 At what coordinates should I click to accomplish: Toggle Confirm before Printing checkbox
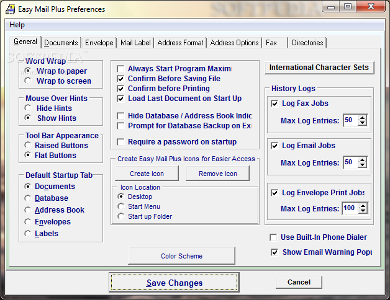tap(120, 89)
